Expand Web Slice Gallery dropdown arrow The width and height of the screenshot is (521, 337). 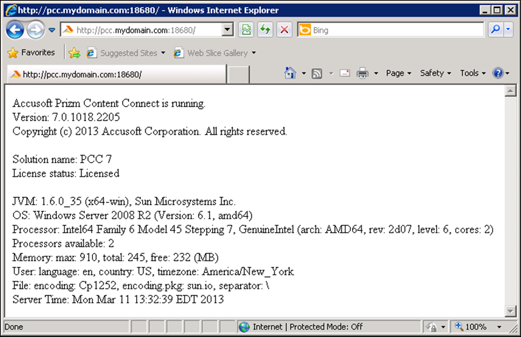254,53
